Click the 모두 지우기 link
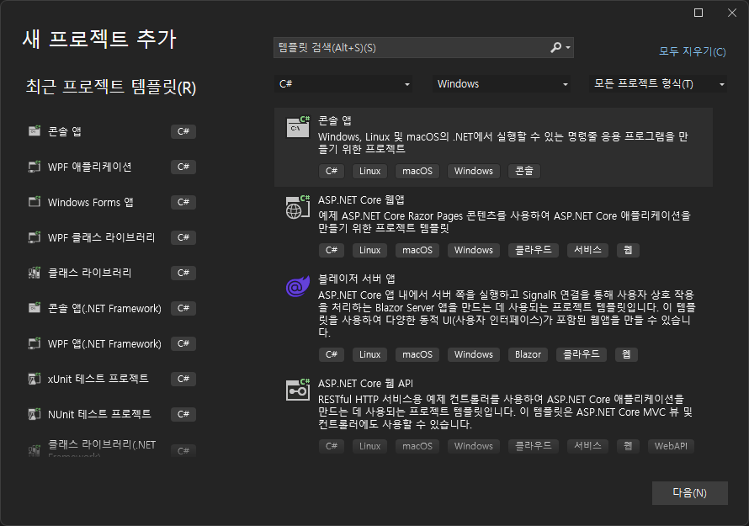 tap(692, 51)
